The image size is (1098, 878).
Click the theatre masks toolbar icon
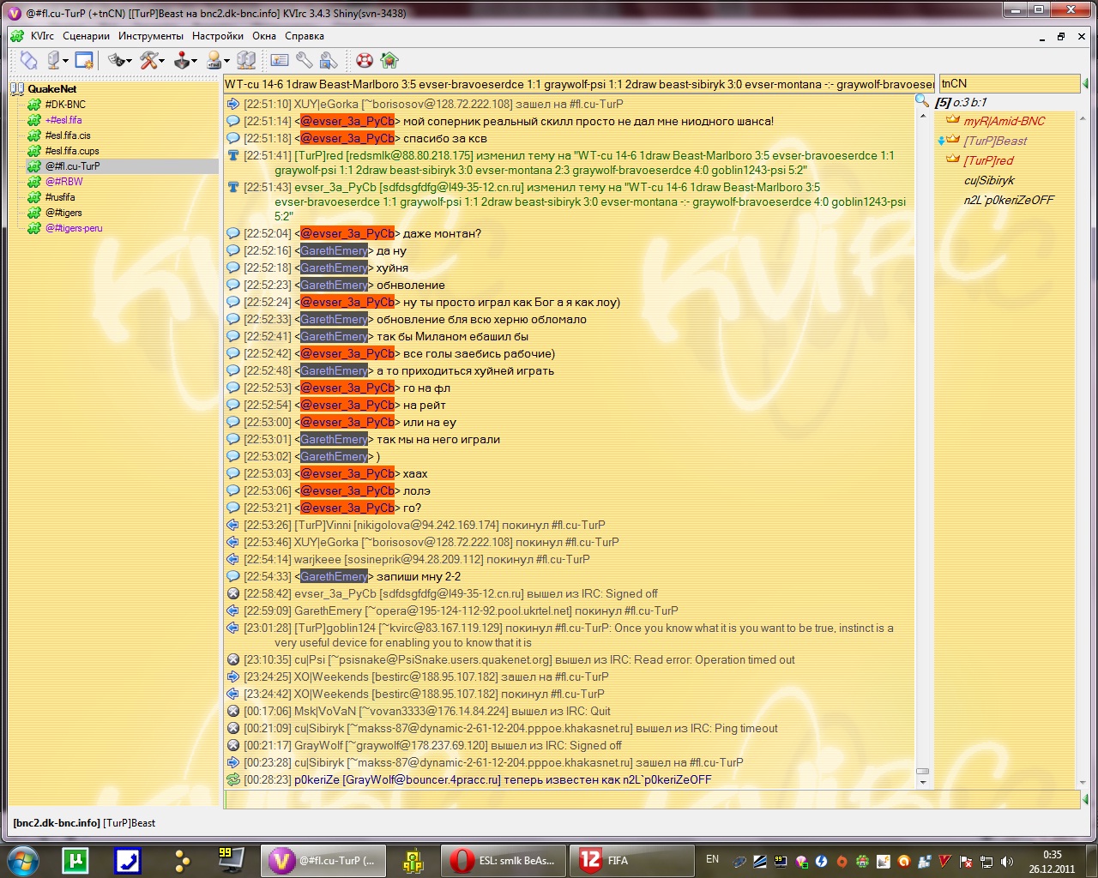pyautogui.click(x=116, y=60)
